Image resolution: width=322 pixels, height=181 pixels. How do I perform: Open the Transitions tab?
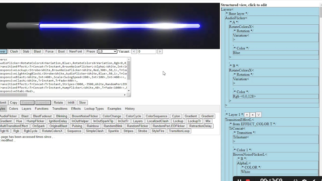[x=60, y=109]
